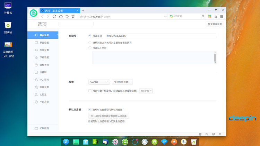Click the settings search box beside 选项

tap(76, 24)
